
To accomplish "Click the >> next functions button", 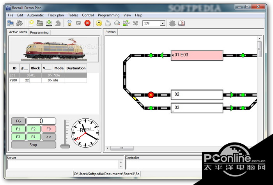I will 49,137.
